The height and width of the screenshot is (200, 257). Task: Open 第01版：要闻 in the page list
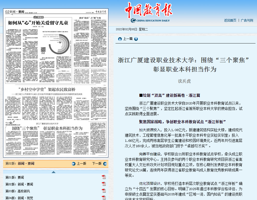(15, 177)
